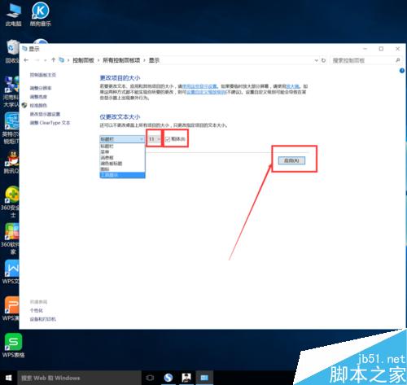This screenshot has height=385, width=407.
Task: Switch to the control panel taskbar button
Action: [204, 378]
